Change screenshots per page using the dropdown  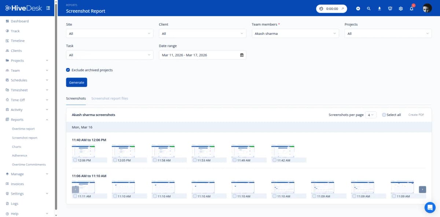click(x=370, y=115)
